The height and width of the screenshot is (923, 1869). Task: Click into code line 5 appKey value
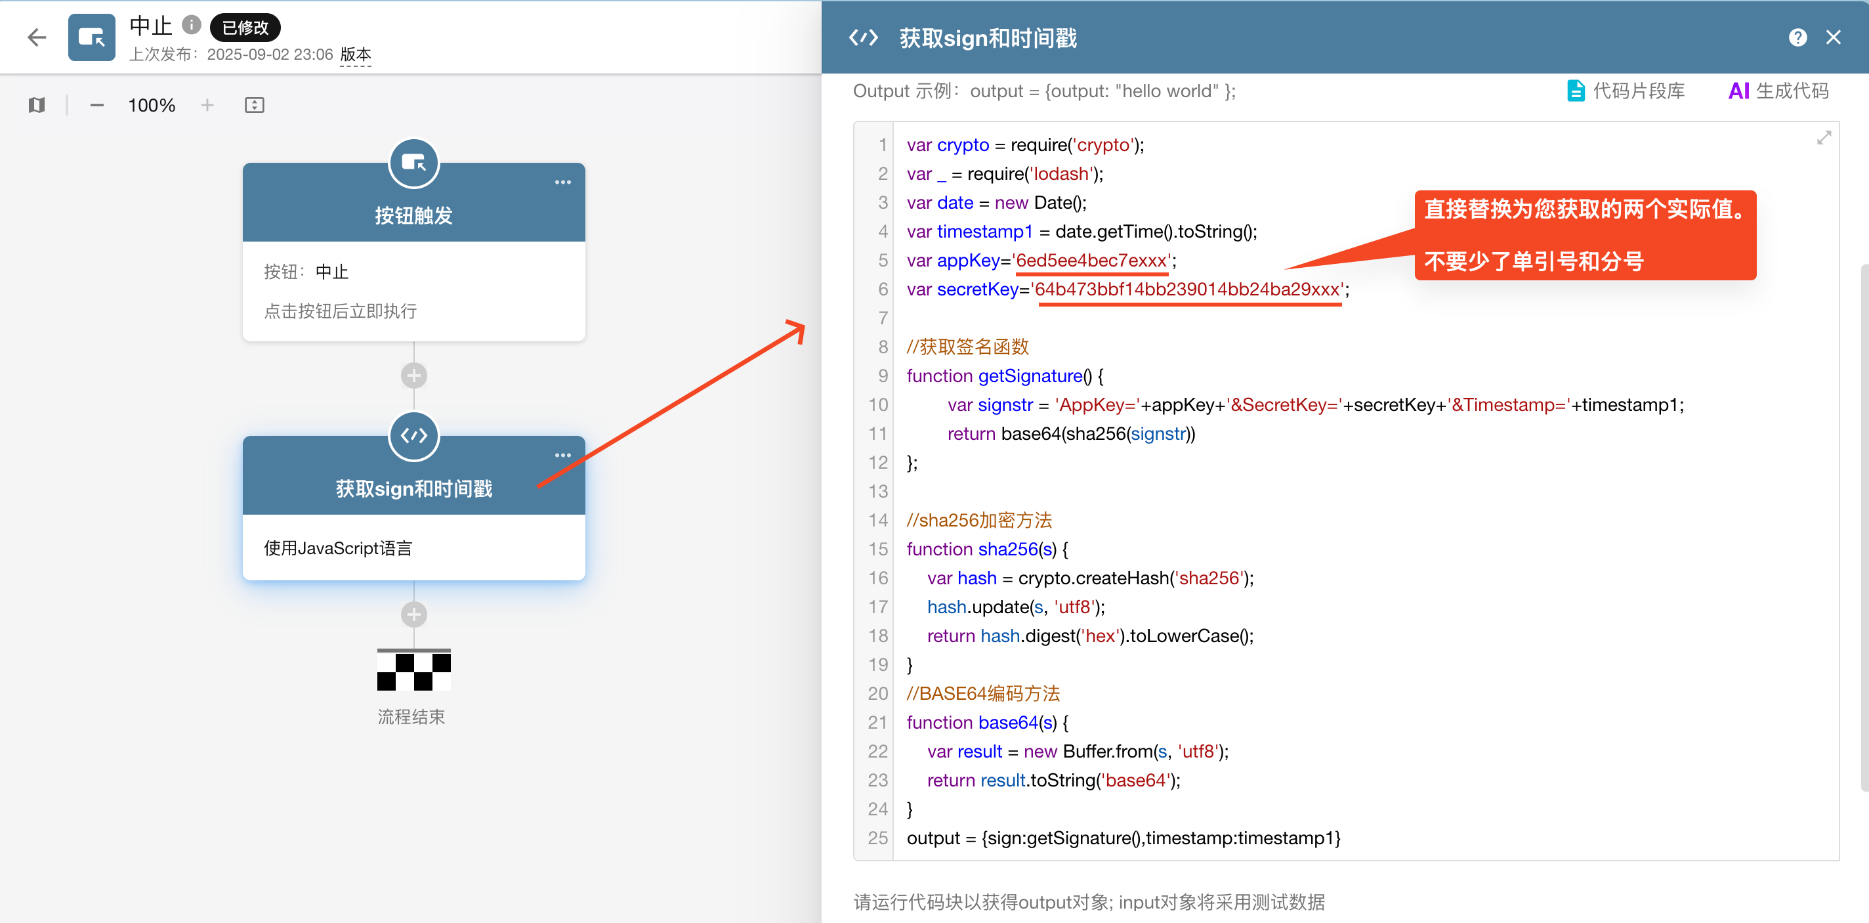1091,261
